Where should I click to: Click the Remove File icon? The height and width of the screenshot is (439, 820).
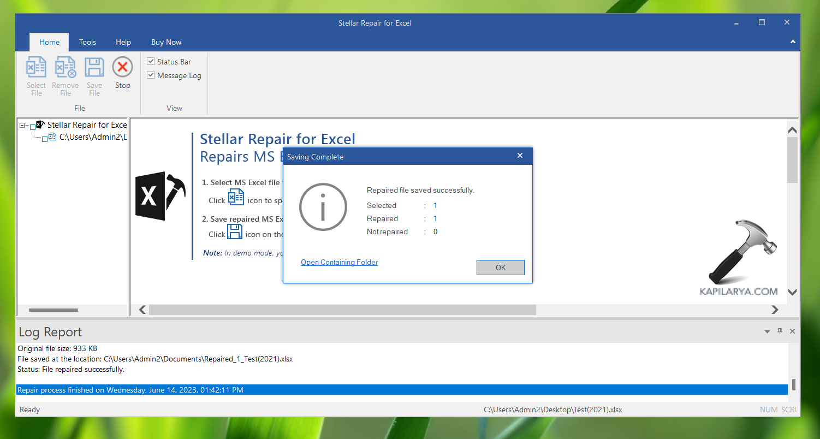tap(66, 68)
